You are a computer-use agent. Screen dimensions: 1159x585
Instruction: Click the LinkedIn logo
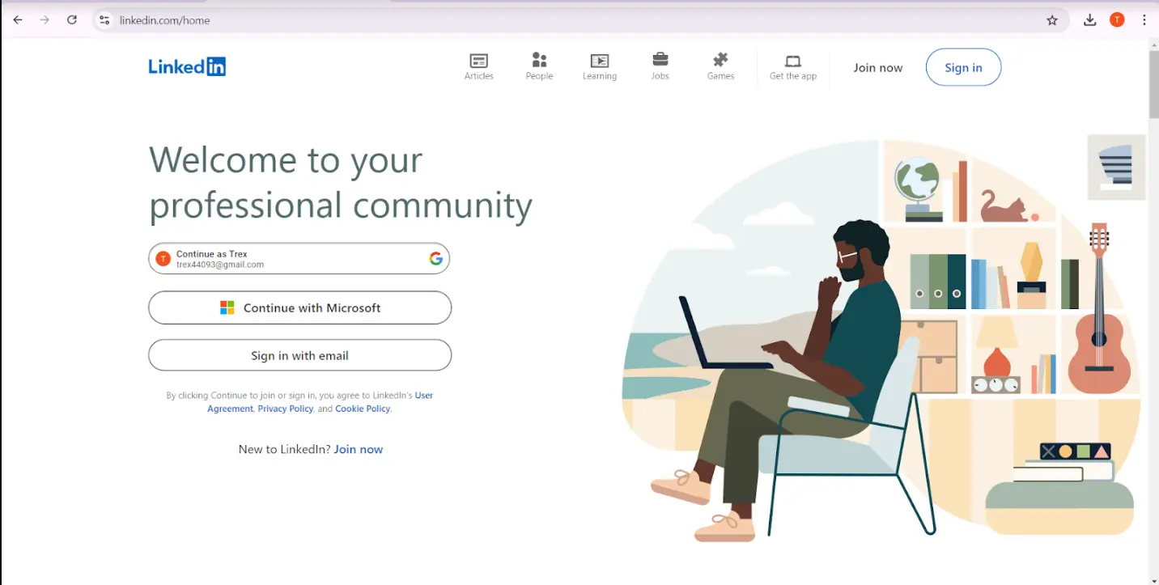(x=186, y=66)
